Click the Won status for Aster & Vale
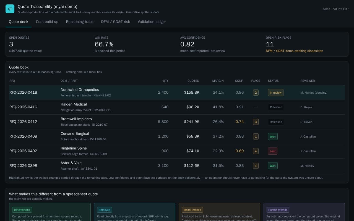This screenshot has width=354, height=221. (273, 166)
